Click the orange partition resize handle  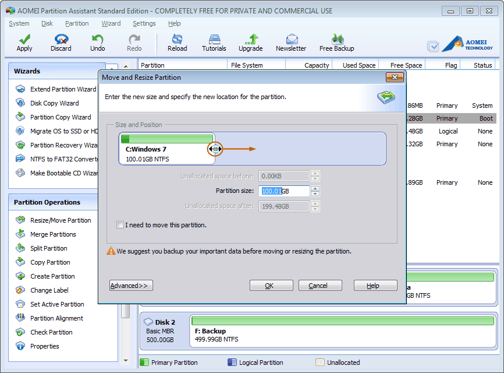(x=215, y=149)
